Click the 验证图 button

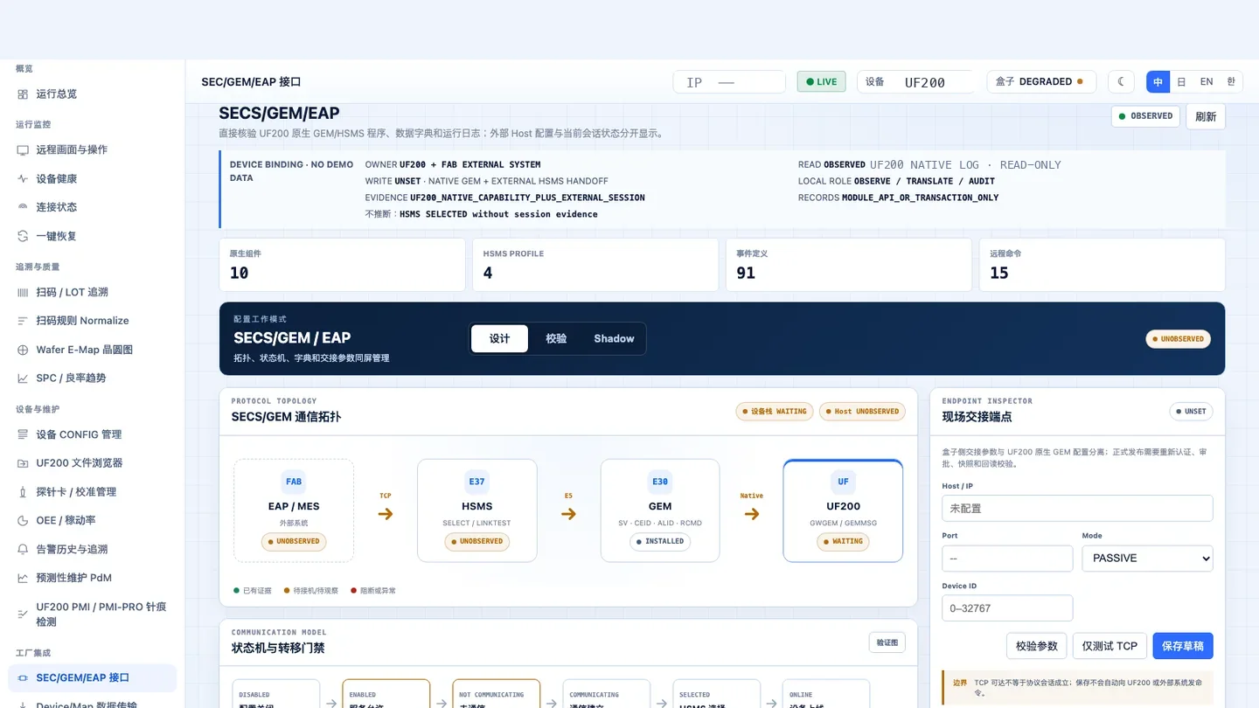pos(887,642)
